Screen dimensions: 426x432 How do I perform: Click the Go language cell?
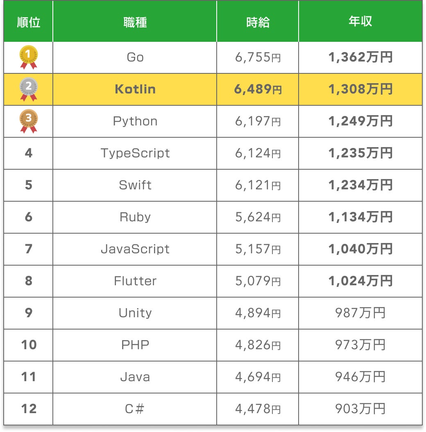point(135,57)
